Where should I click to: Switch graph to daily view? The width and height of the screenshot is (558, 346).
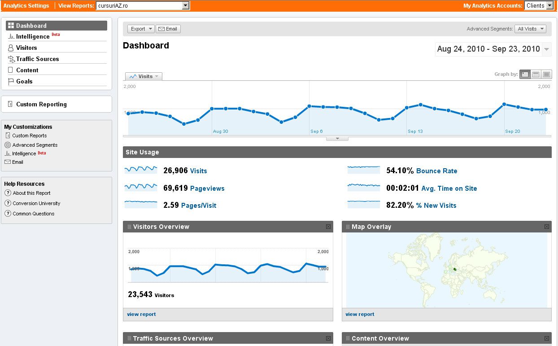(524, 74)
